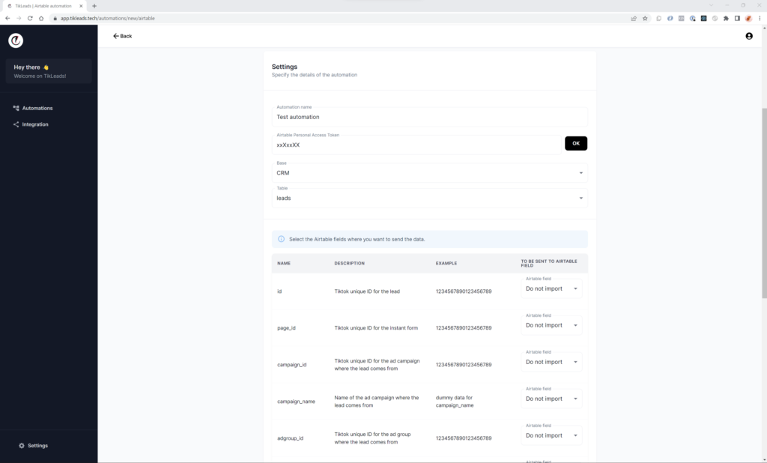Image resolution: width=767 pixels, height=463 pixels.
Task: Bookmark the page with the star icon
Action: [645, 18]
